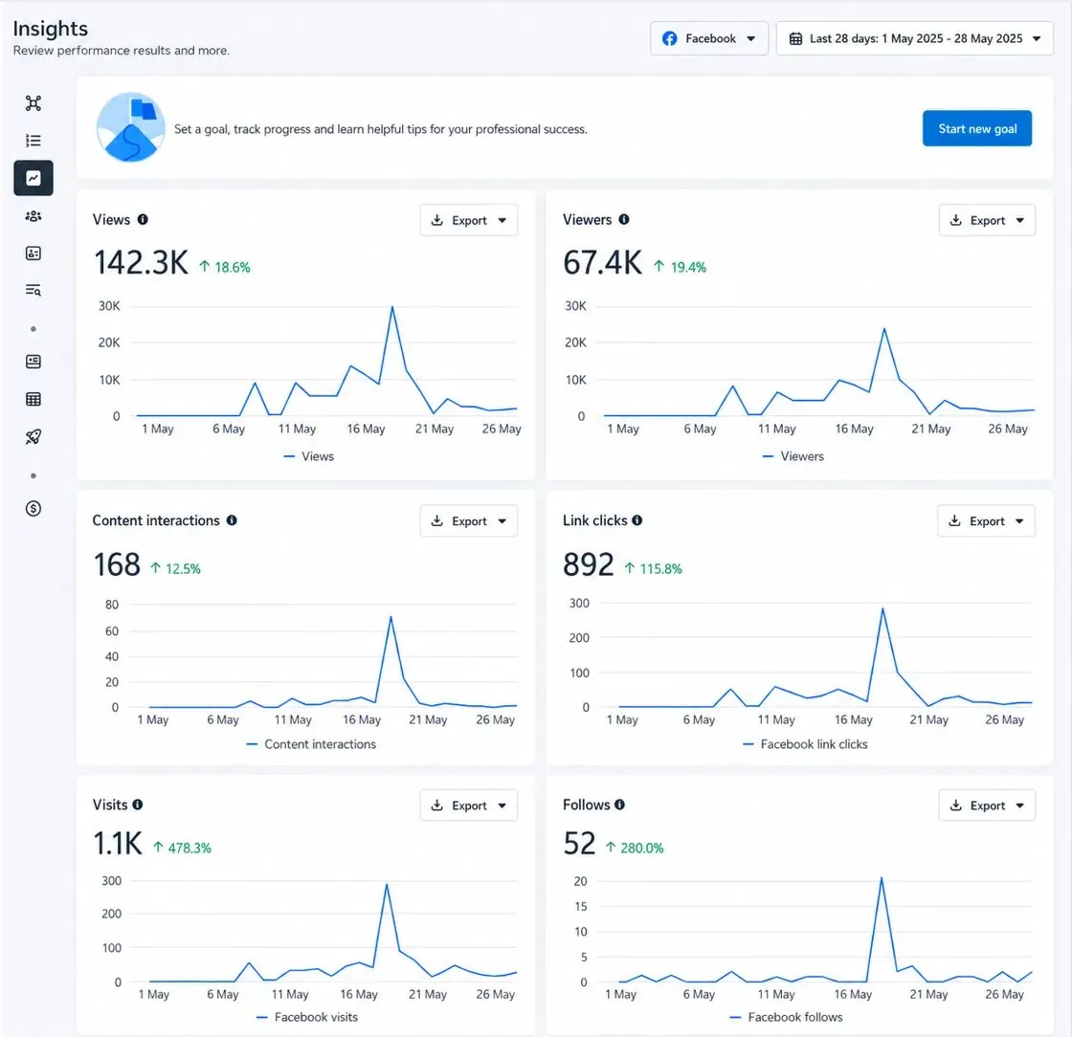Open the table grid icon in sidebar
Viewport: 1072px width, 1037px height.
(x=33, y=399)
